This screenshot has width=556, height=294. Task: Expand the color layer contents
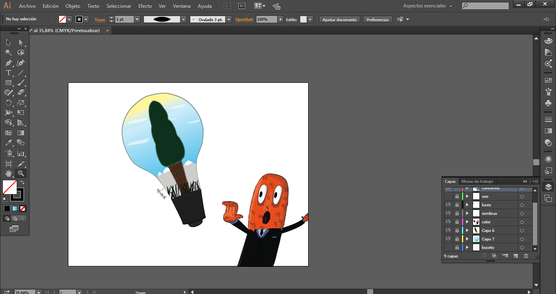(x=467, y=222)
